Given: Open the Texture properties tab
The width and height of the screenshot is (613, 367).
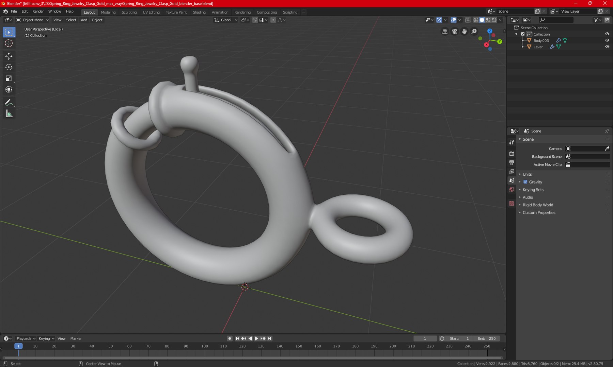Looking at the screenshot, I should [512, 204].
